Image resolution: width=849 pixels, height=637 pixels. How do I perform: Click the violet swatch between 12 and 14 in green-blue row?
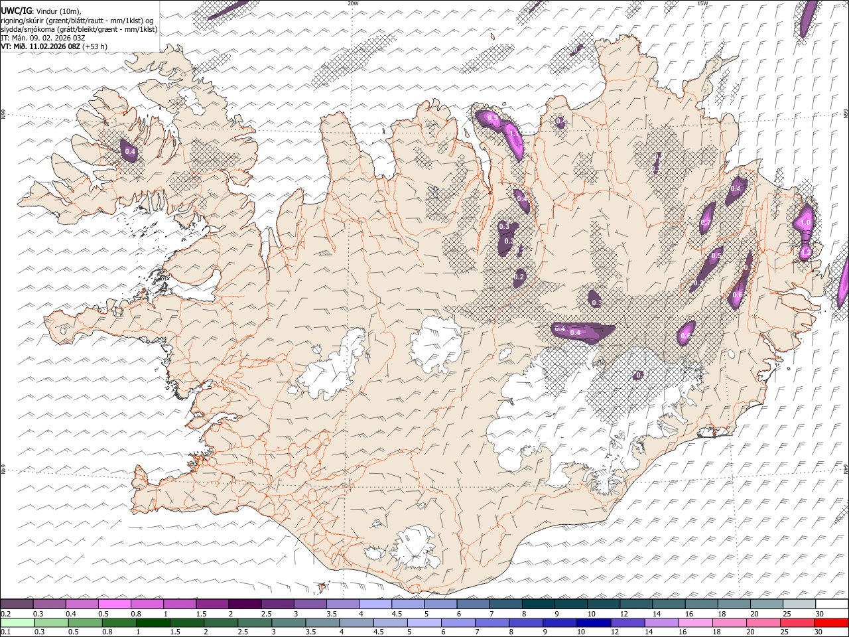pyautogui.click(x=627, y=622)
